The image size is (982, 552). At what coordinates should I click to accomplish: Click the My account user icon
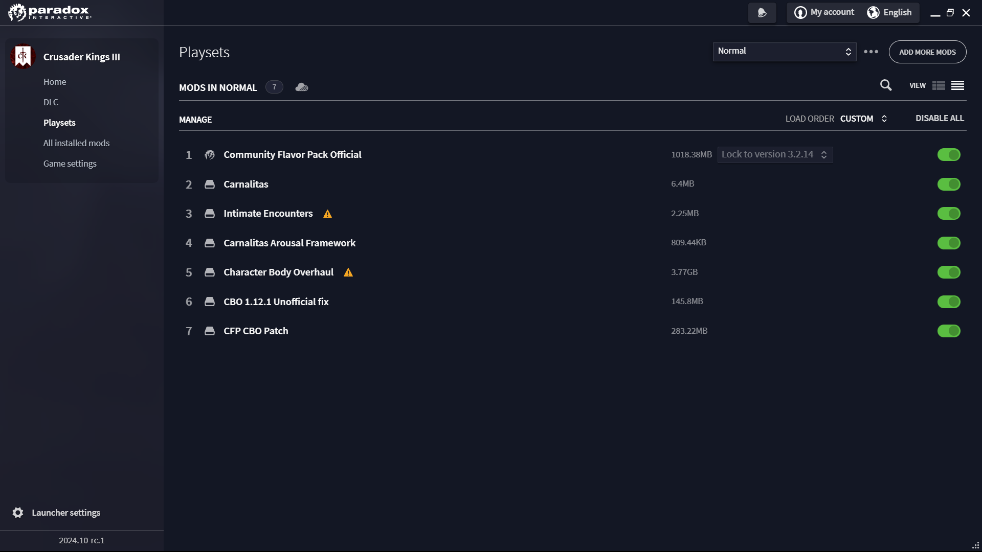800,12
